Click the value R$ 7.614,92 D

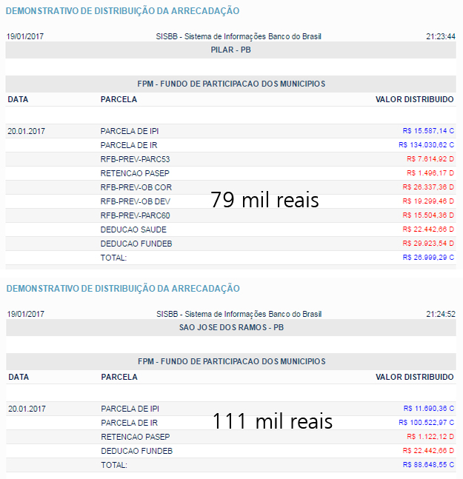click(430, 159)
